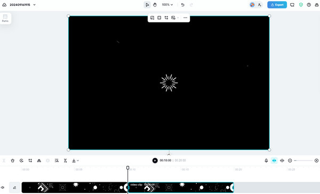The width and height of the screenshot is (320, 194).
Task: Click the crop icon in floating canvas toolbar
Action: pyautogui.click(x=166, y=18)
